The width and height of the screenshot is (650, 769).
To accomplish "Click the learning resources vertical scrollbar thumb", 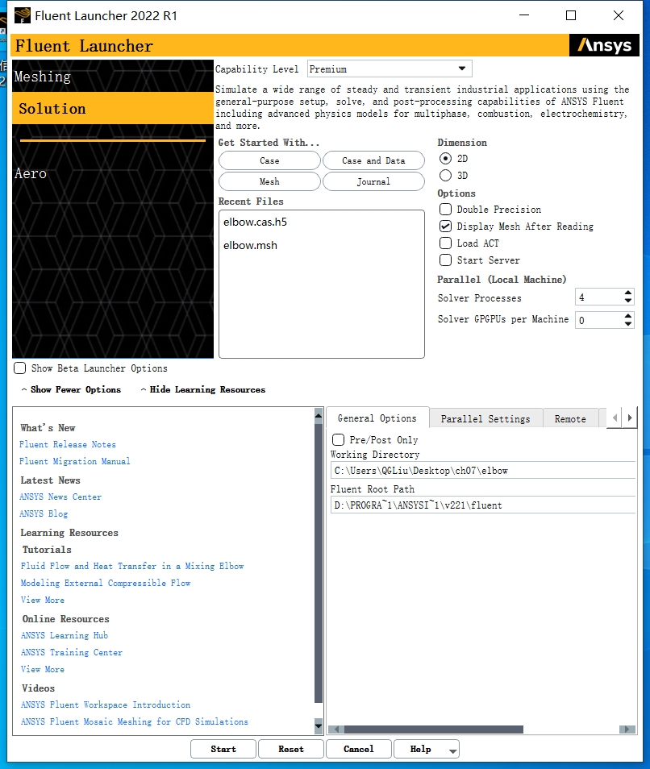I will pyautogui.click(x=319, y=562).
